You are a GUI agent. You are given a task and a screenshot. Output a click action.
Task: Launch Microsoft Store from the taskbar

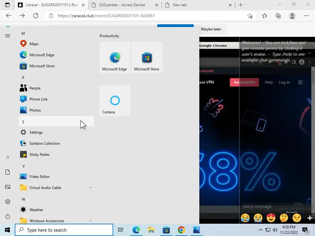tap(166, 230)
